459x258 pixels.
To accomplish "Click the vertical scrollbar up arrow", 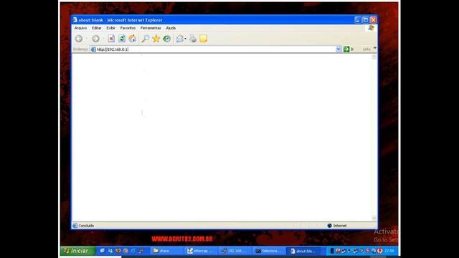I will (x=374, y=57).
